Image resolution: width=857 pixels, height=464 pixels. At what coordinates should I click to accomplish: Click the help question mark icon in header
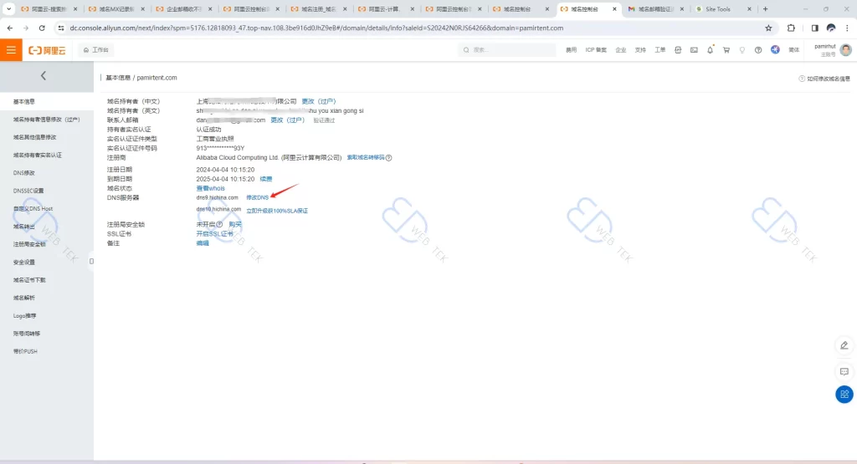pyautogui.click(x=757, y=50)
